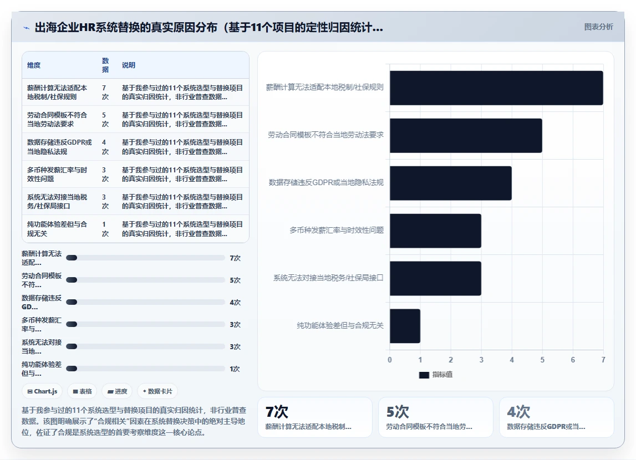Open the 7次 data card
This screenshot has height=460, width=636.
coord(315,417)
